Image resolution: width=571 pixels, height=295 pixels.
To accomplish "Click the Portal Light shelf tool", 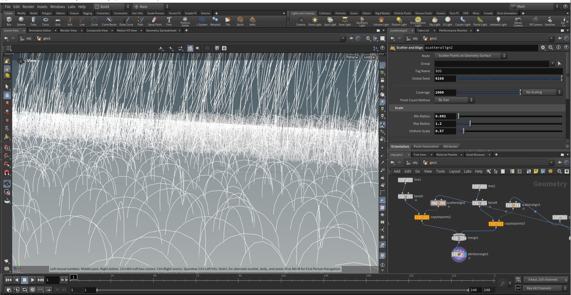I will click(x=480, y=21).
